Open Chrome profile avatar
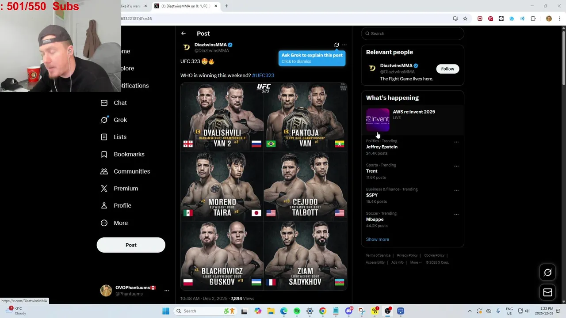Image resolution: width=566 pixels, height=318 pixels. pos(549,19)
